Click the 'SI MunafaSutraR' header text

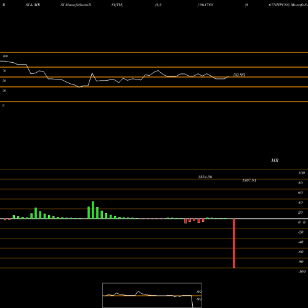click(76, 5)
